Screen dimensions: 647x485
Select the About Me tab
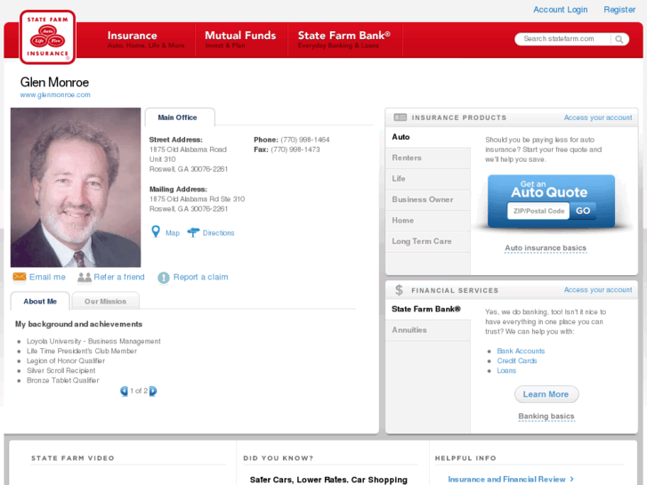tap(40, 302)
